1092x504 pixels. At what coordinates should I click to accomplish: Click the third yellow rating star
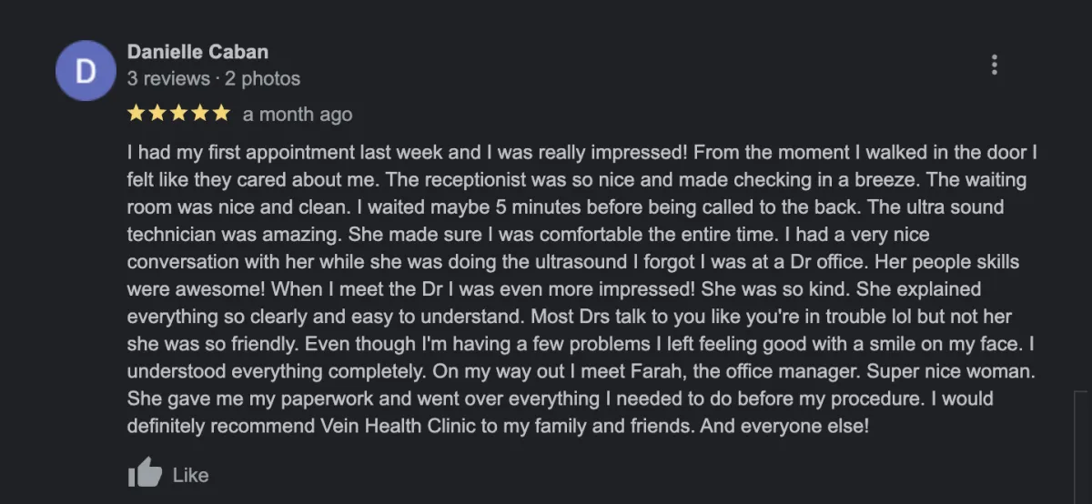tap(178, 114)
